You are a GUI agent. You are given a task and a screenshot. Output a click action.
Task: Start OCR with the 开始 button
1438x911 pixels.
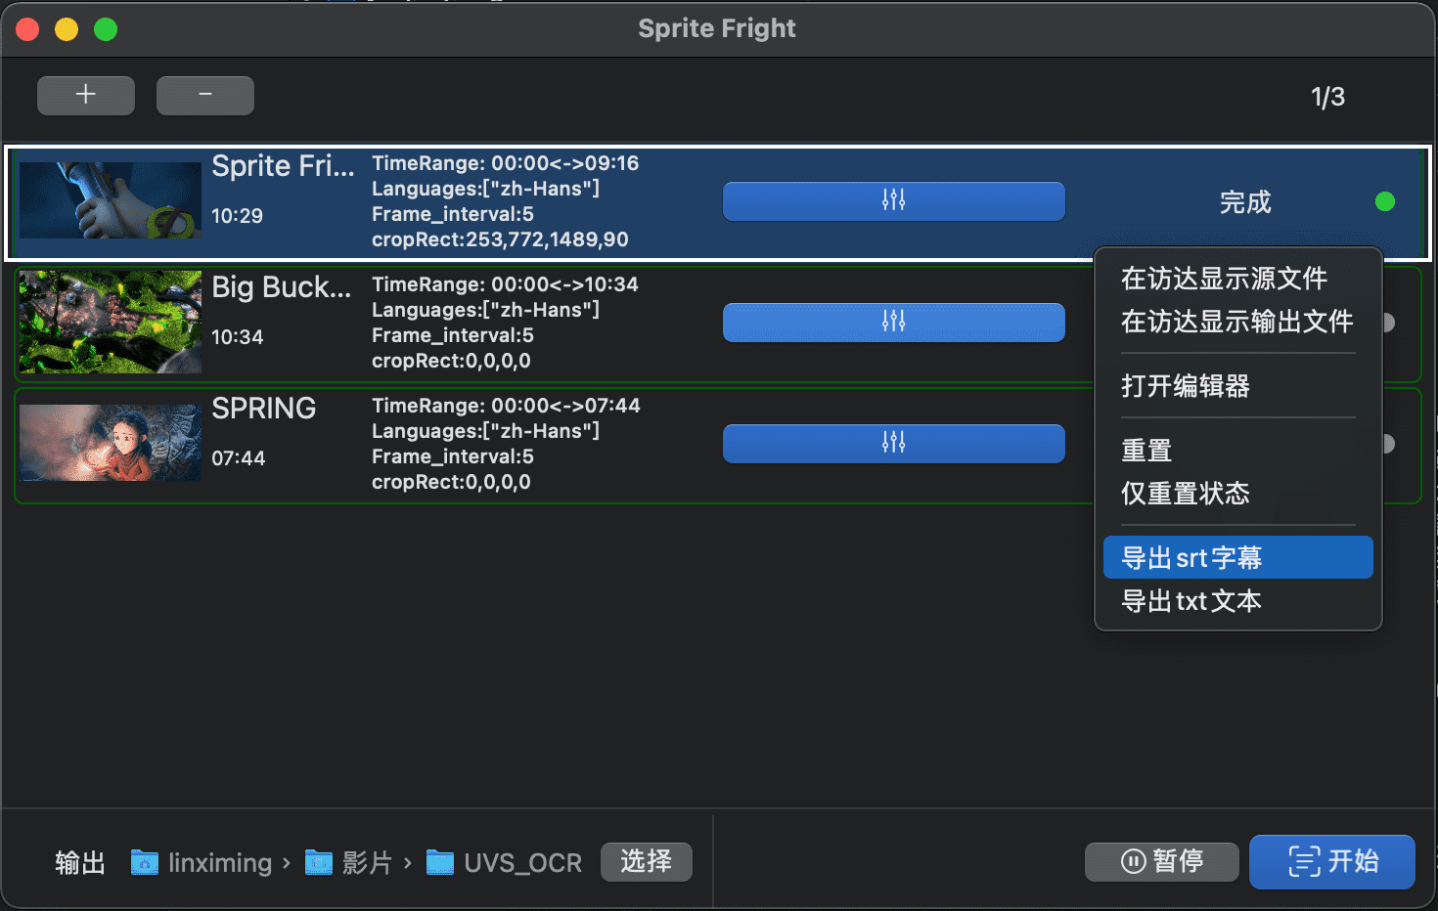pyautogui.click(x=1332, y=861)
